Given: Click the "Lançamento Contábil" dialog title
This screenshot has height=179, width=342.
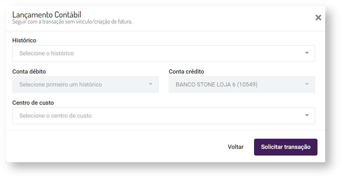Looking at the screenshot, I should tap(47, 15).
